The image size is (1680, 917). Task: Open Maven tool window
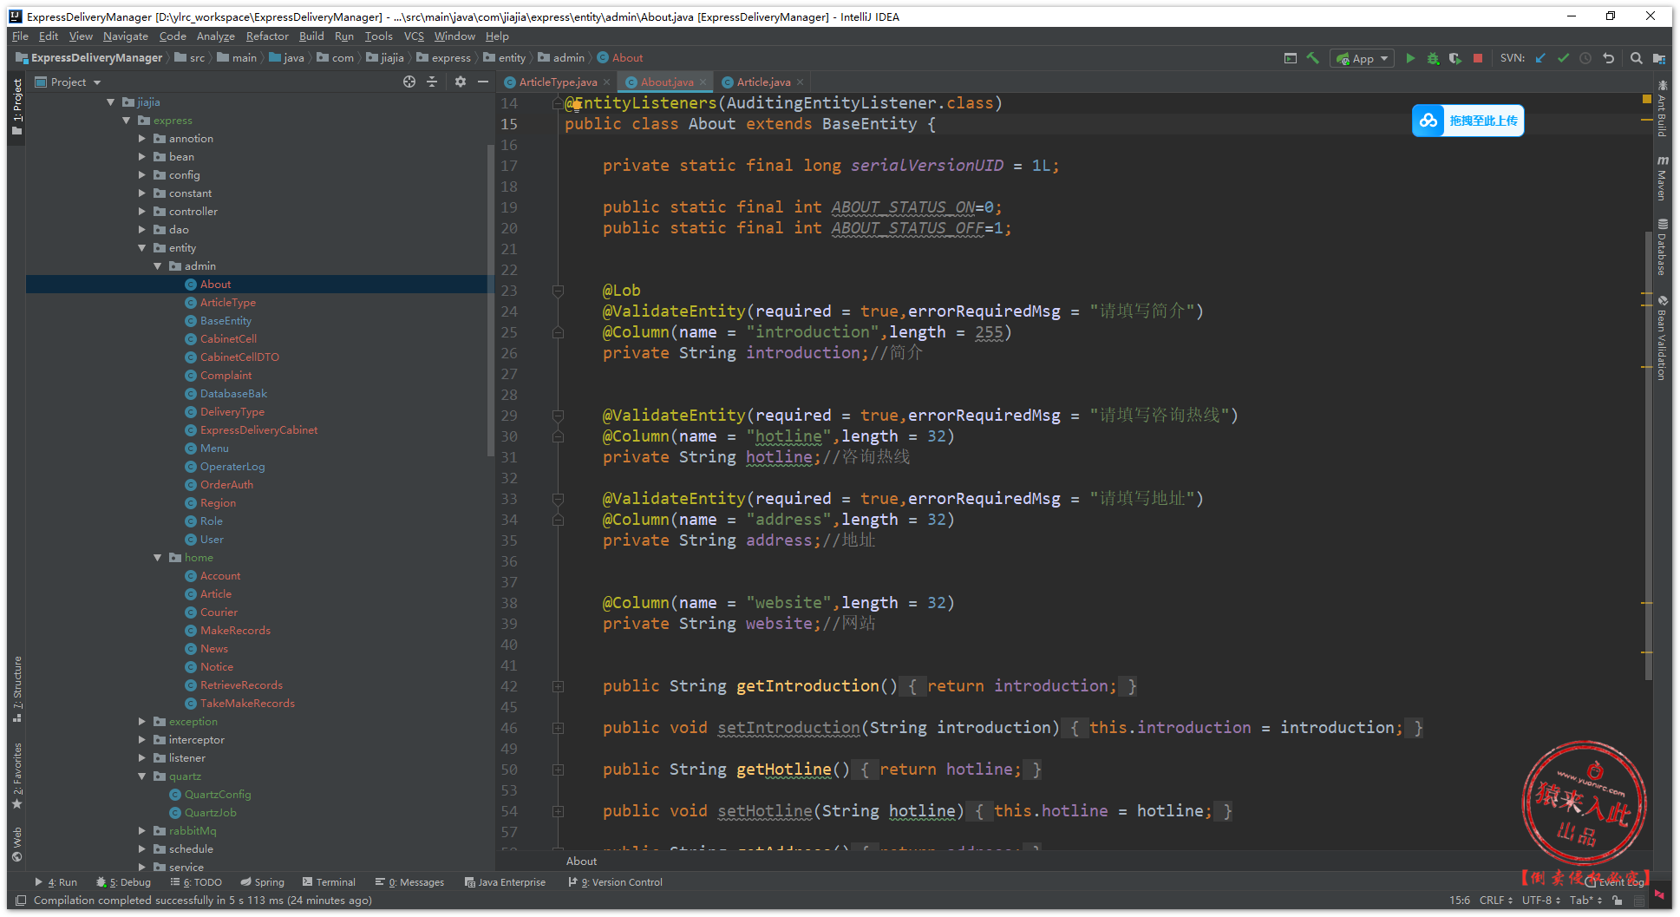[x=1662, y=178]
